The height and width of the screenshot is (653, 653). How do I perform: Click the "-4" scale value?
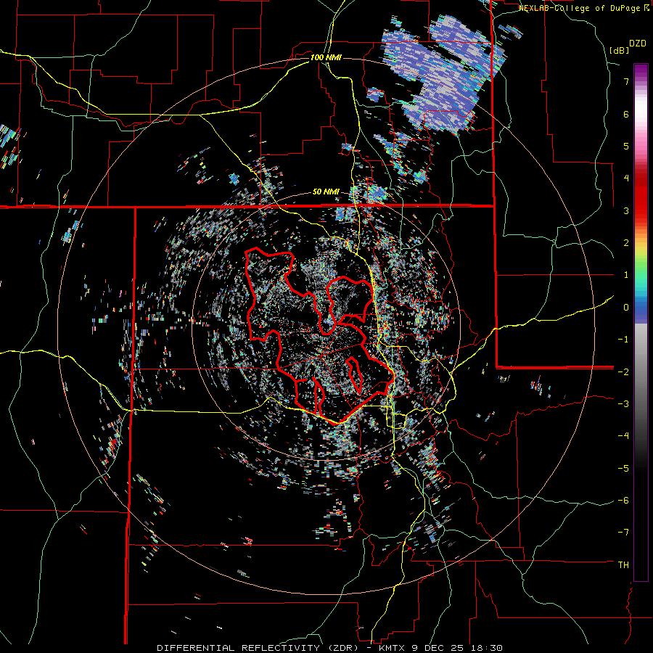(623, 436)
